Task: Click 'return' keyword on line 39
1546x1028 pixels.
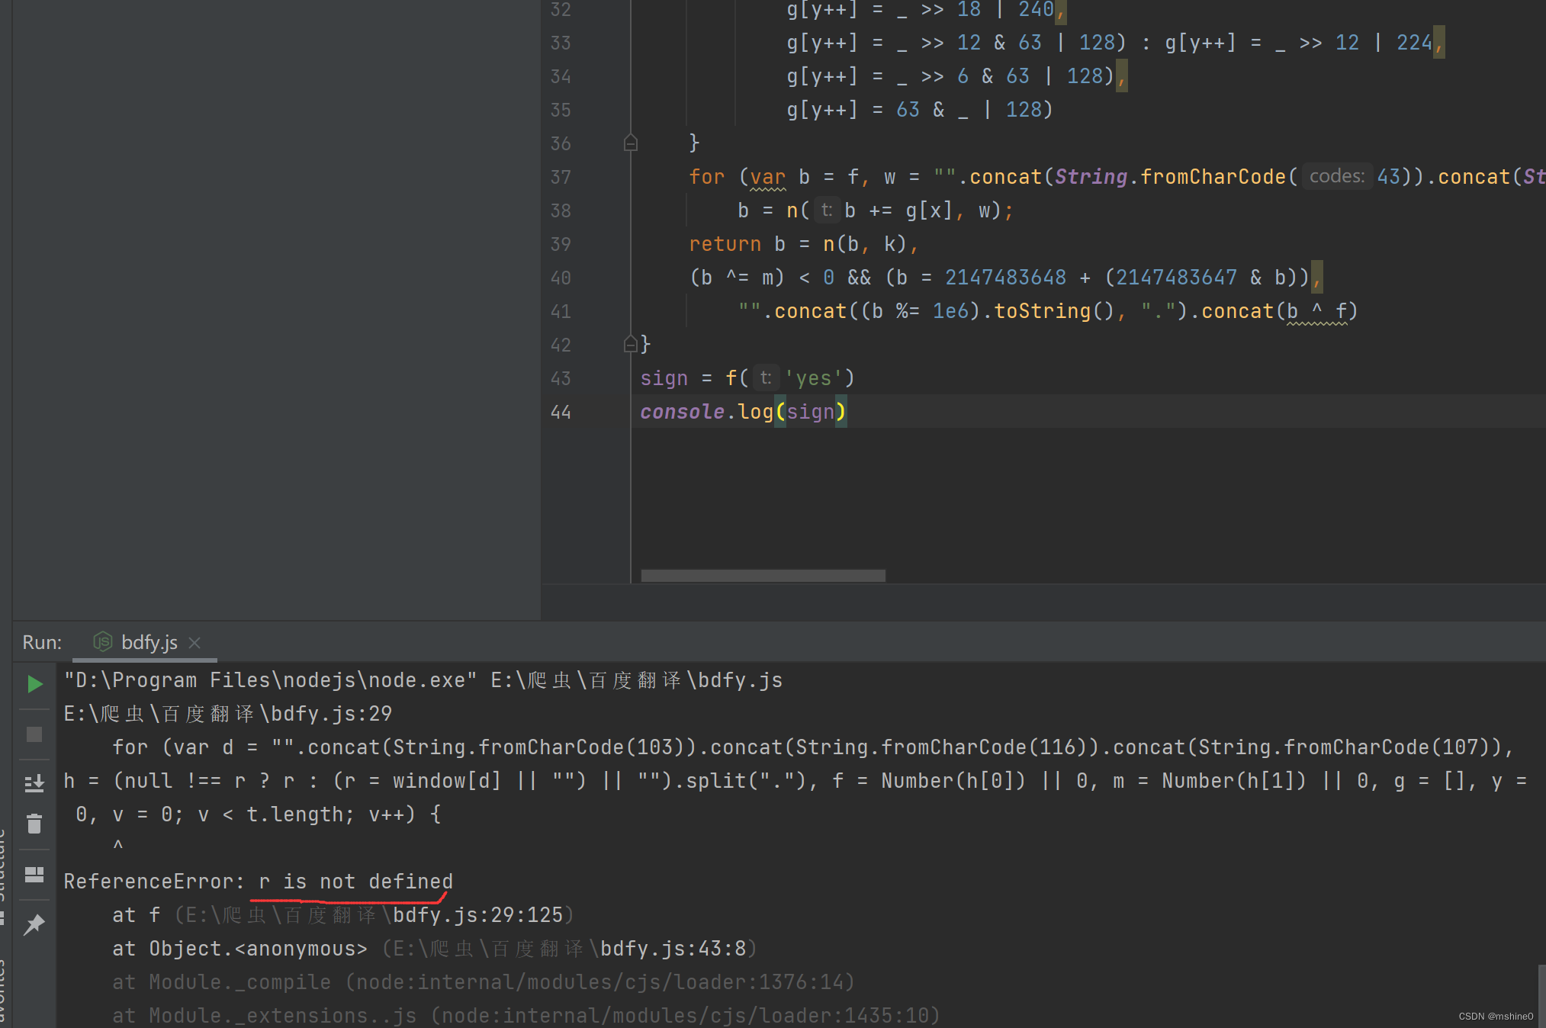Action: (725, 244)
